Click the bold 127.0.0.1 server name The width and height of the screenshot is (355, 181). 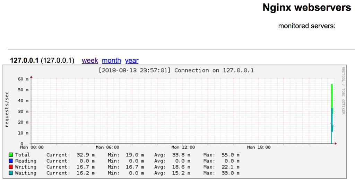pyautogui.click(x=24, y=61)
